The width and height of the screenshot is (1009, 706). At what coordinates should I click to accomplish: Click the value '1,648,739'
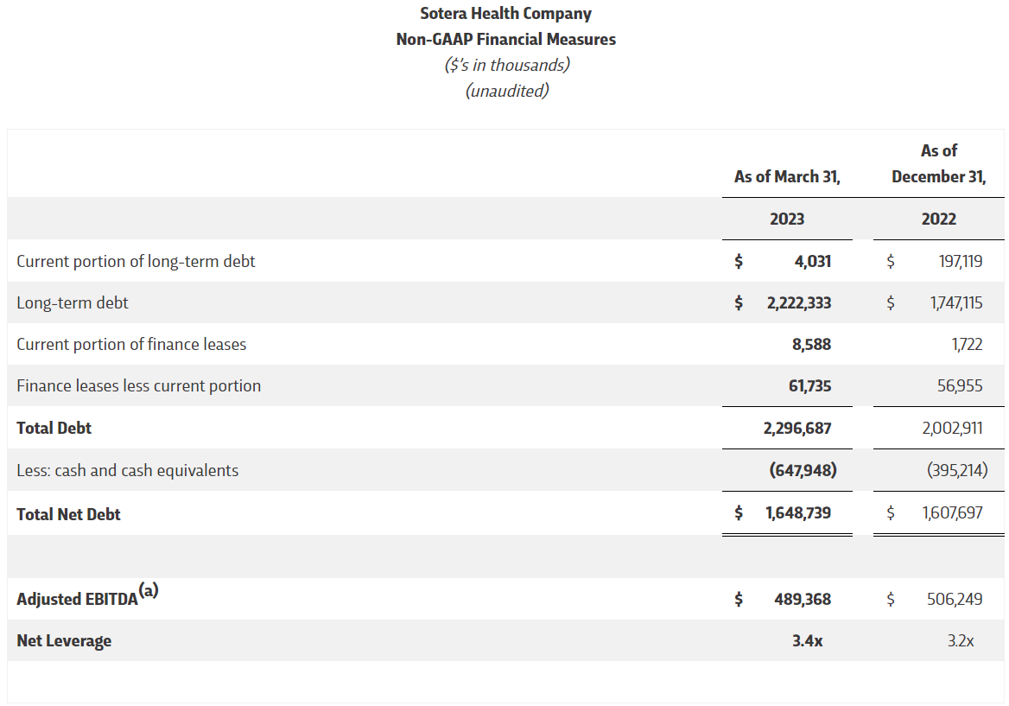tap(798, 513)
